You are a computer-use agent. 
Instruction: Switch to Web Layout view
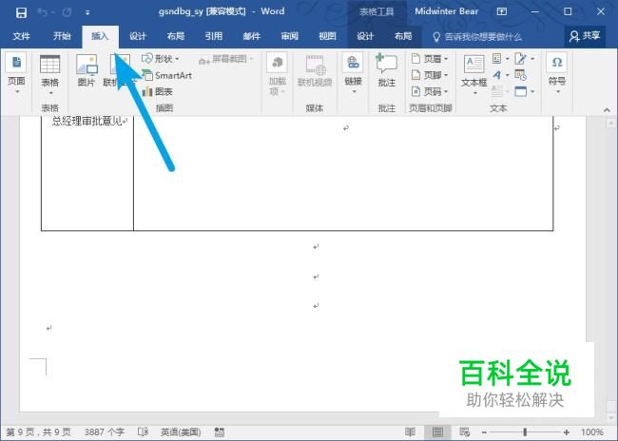(465, 432)
